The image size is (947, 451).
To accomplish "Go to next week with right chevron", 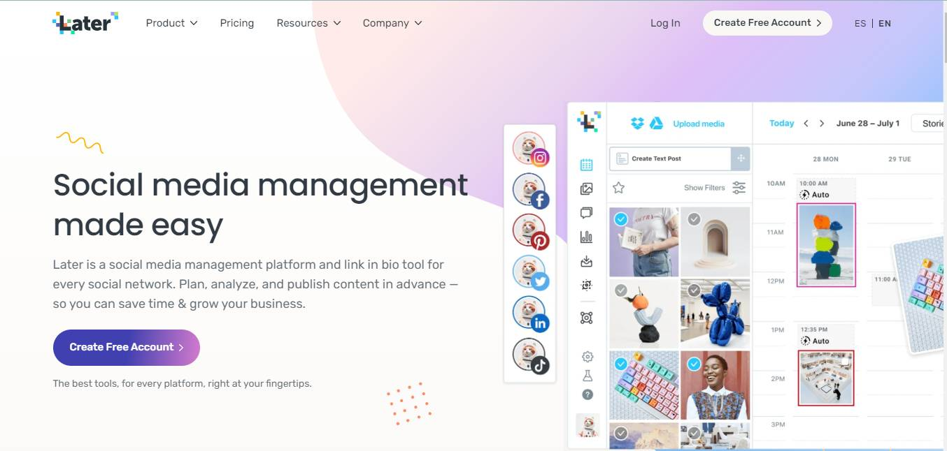I will [822, 124].
